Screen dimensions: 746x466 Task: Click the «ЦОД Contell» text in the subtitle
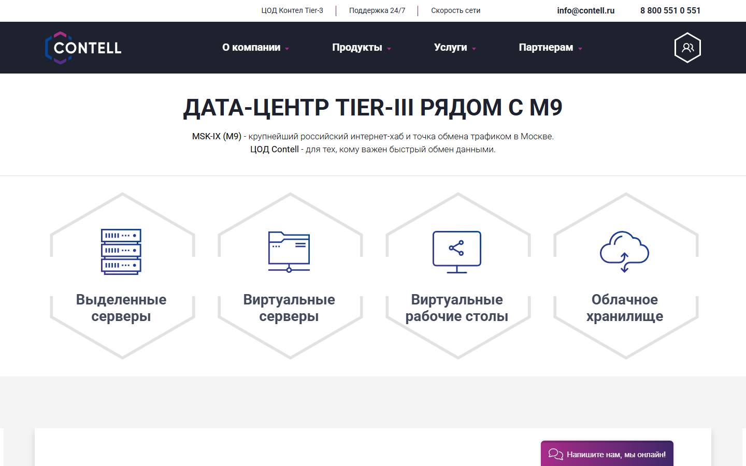[x=275, y=150]
